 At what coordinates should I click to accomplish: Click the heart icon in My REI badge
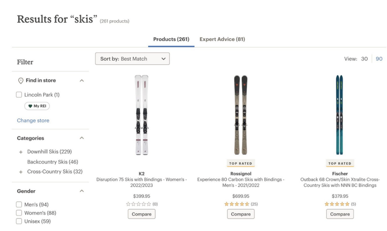coord(30,106)
